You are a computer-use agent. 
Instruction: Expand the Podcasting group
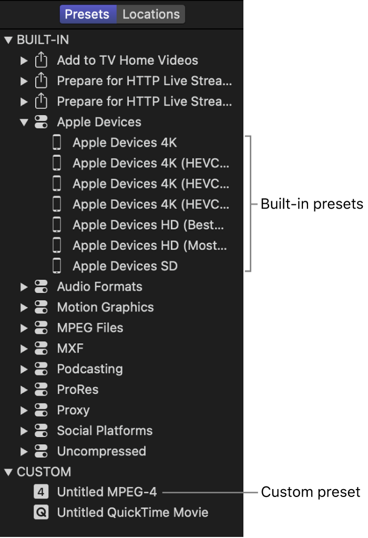click(24, 368)
